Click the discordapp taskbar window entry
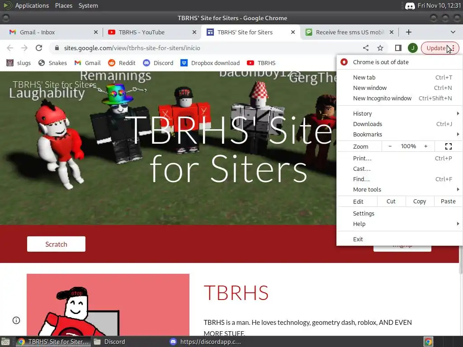463x347 pixels. click(x=206, y=342)
